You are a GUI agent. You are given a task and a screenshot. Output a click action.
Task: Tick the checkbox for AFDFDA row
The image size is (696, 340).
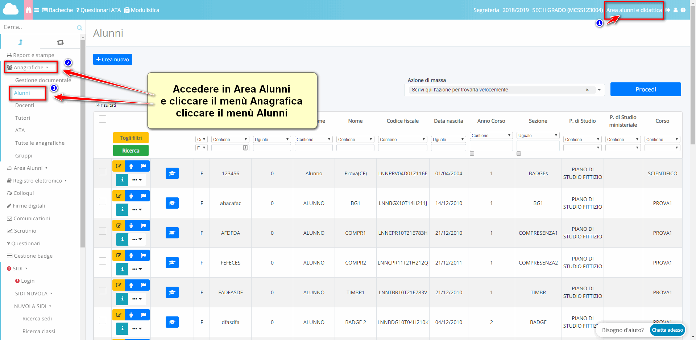pyautogui.click(x=103, y=231)
